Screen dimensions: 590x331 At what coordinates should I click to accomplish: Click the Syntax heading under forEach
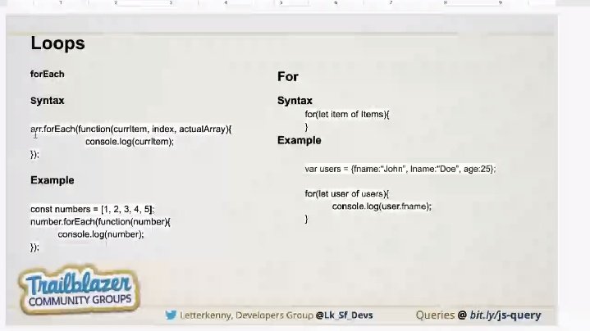[48, 101]
